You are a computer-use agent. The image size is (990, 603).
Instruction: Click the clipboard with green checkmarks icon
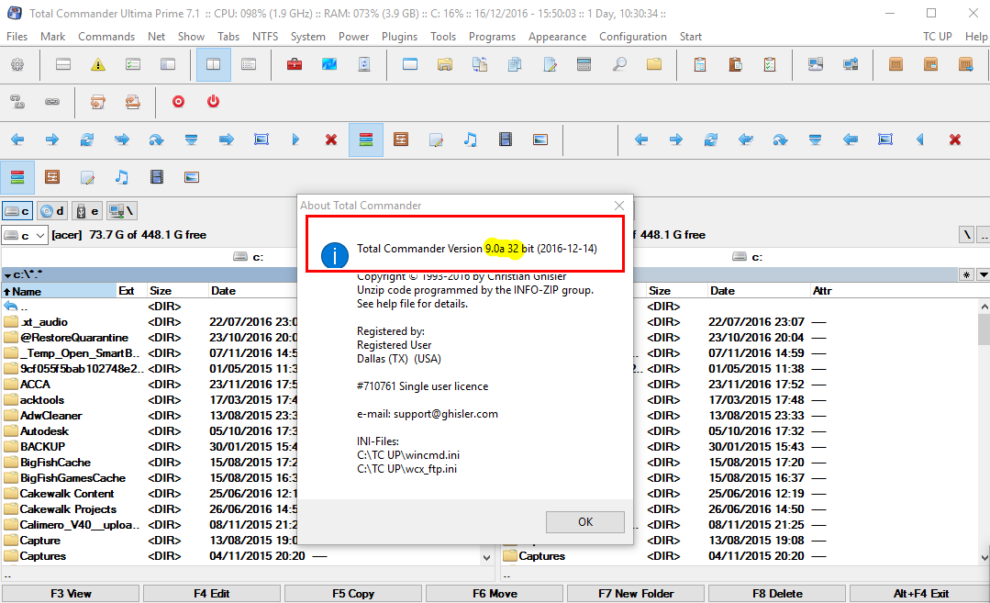pyautogui.click(x=770, y=64)
